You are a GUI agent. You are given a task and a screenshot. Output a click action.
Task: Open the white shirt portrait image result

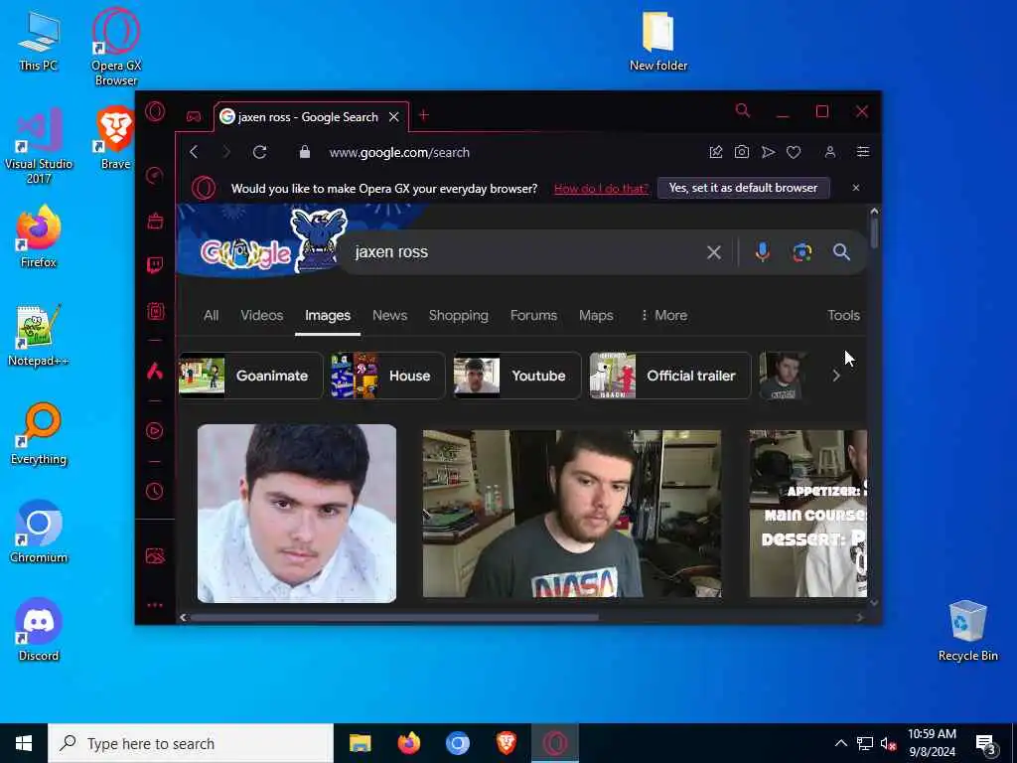click(297, 514)
